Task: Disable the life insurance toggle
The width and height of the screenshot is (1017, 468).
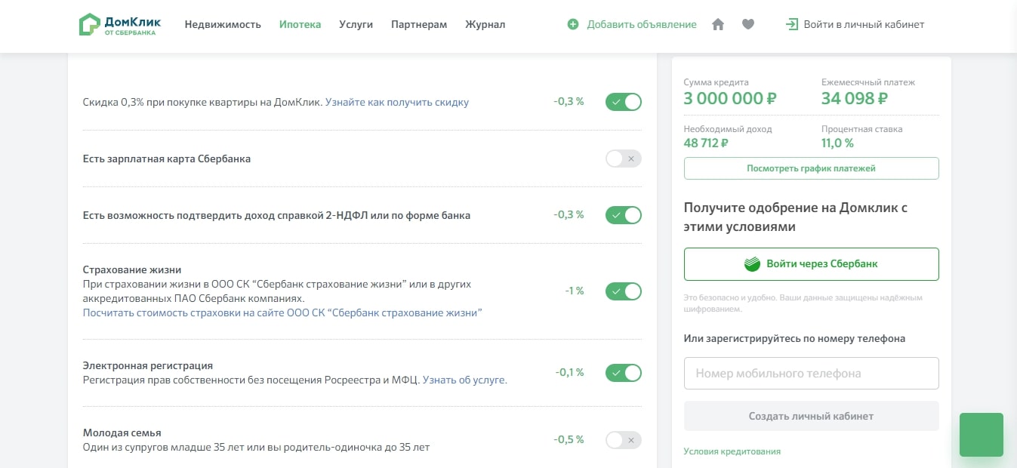Action: point(623,291)
